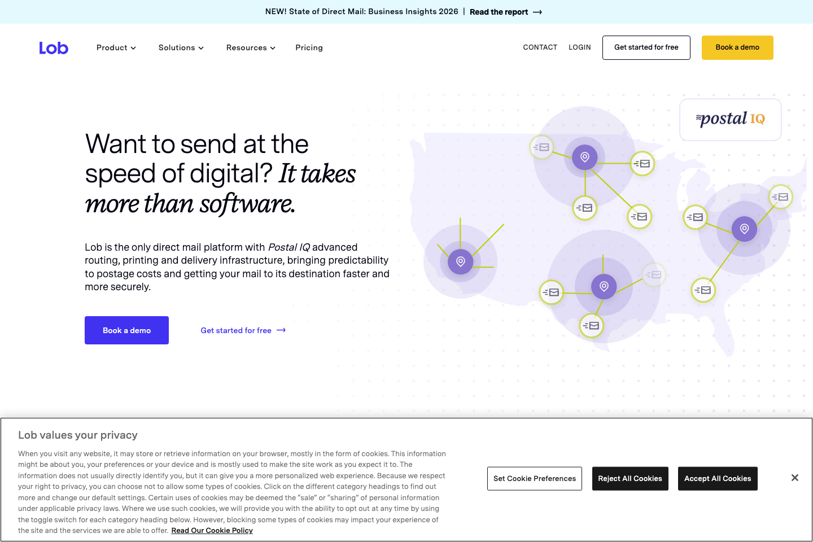Go to the Pricing page

pyautogui.click(x=309, y=47)
